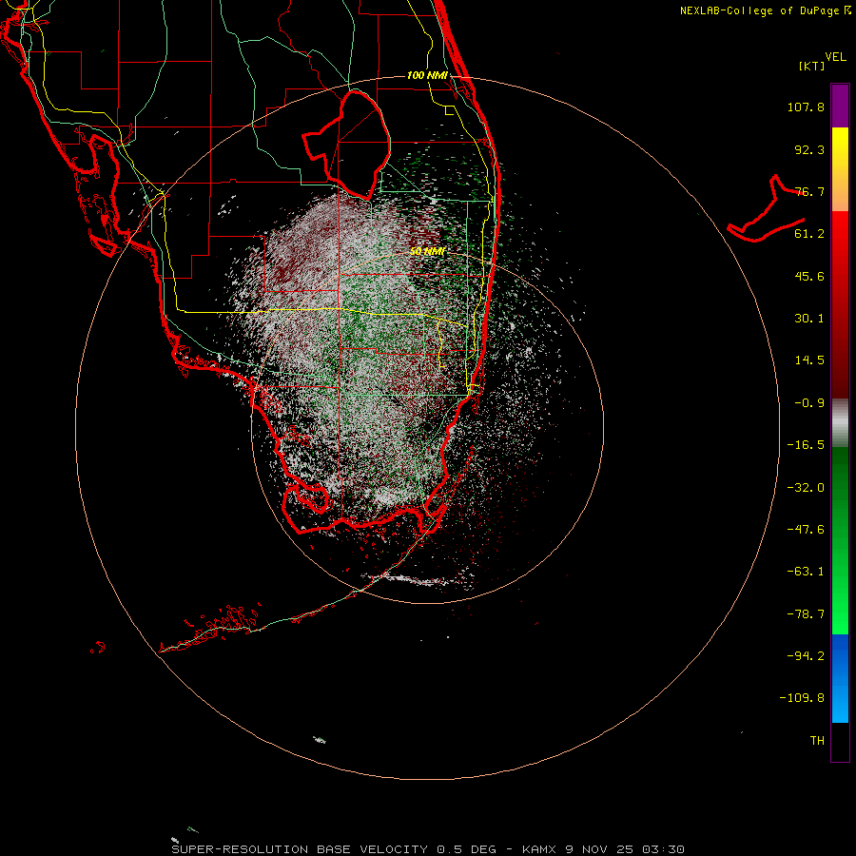Image resolution: width=856 pixels, height=856 pixels.
Task: Pick the blue segment of color bar
Action: click(x=840, y=655)
